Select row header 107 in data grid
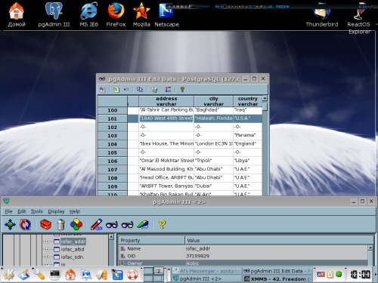 pos(113,170)
